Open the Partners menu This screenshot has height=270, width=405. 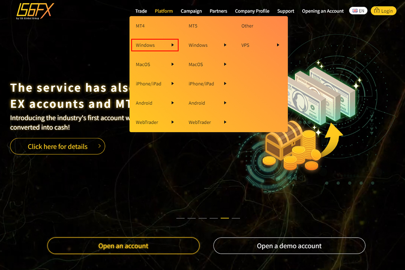point(218,11)
